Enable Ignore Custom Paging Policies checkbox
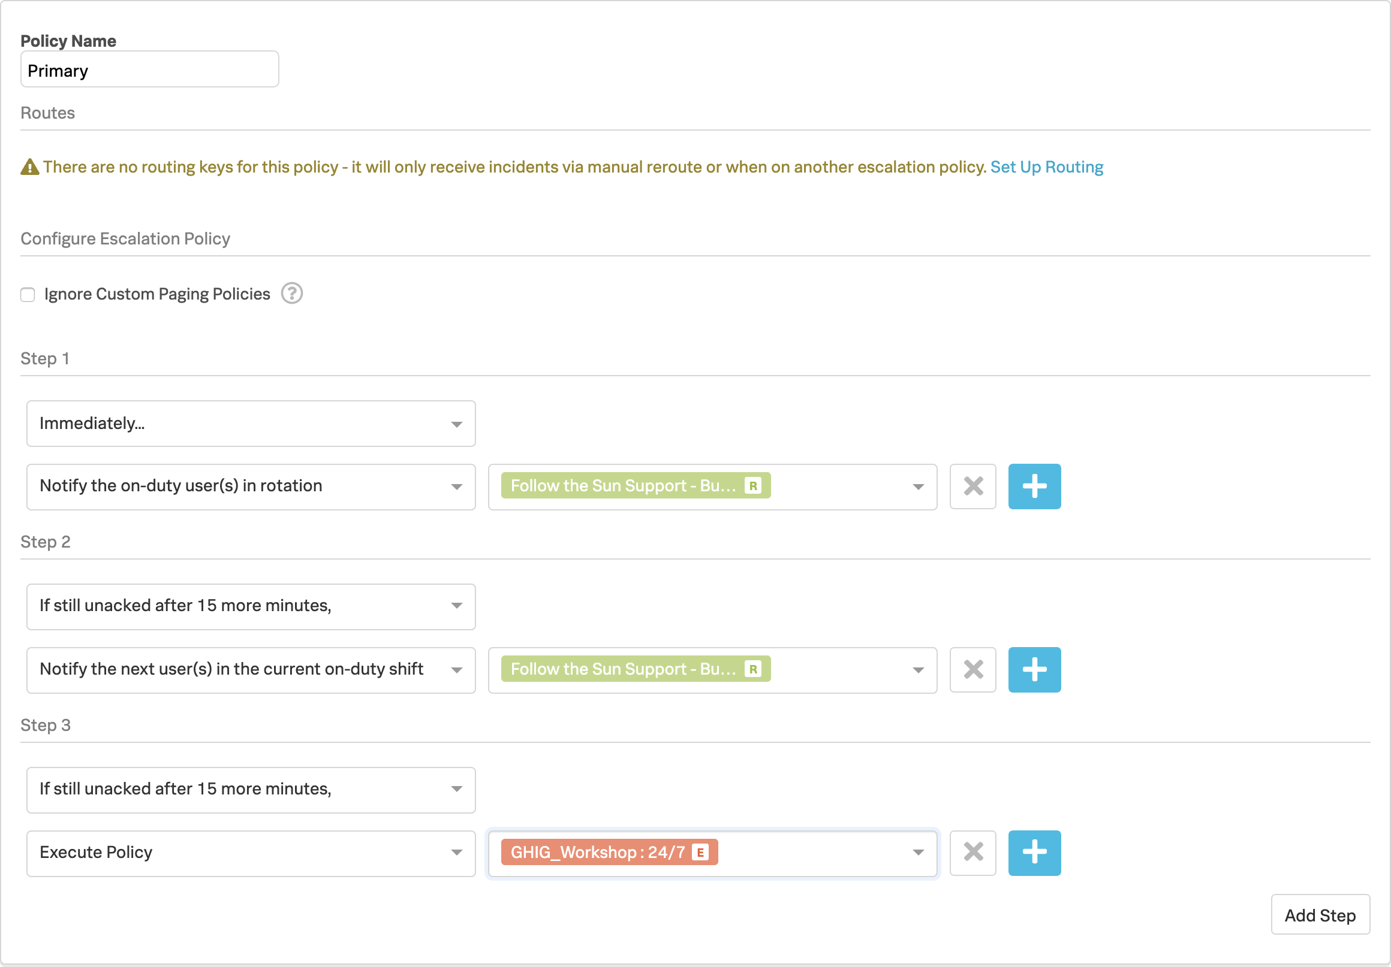 (28, 295)
